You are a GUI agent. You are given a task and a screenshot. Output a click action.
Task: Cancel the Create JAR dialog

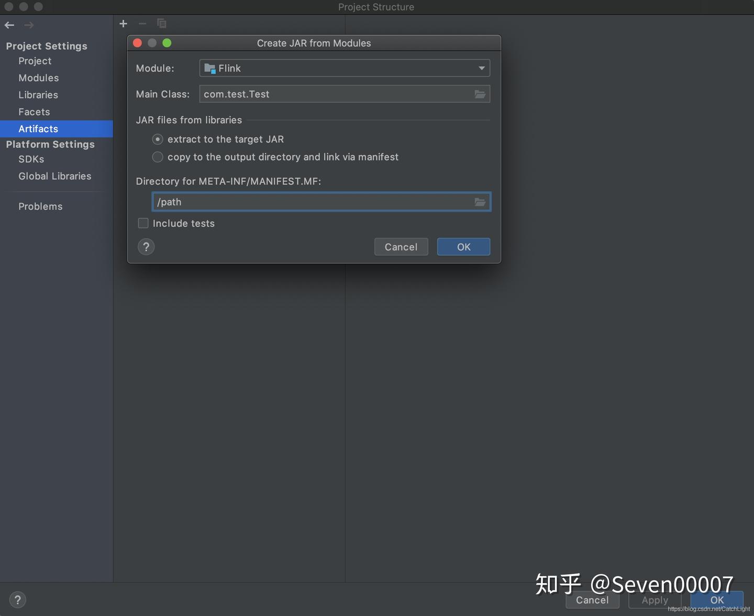(401, 247)
